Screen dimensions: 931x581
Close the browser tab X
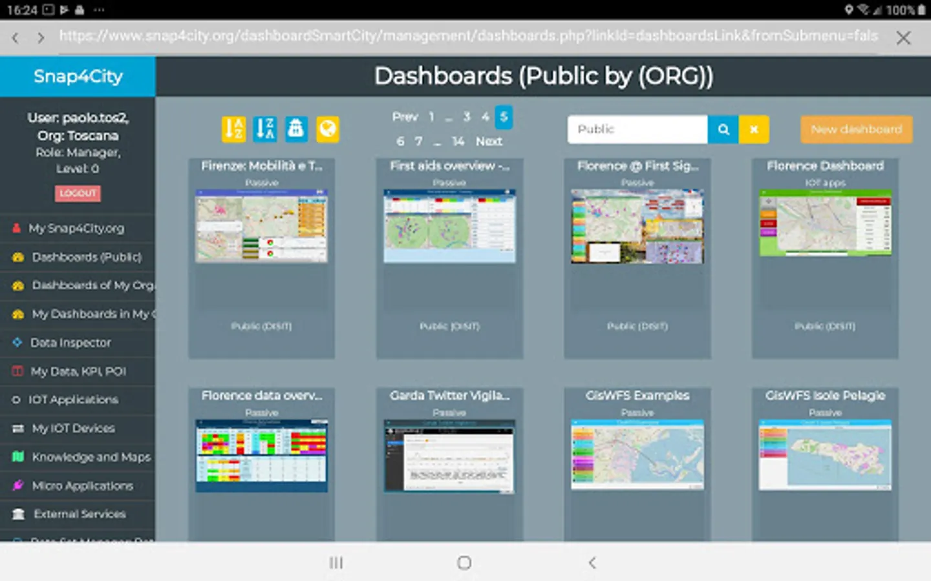point(903,38)
